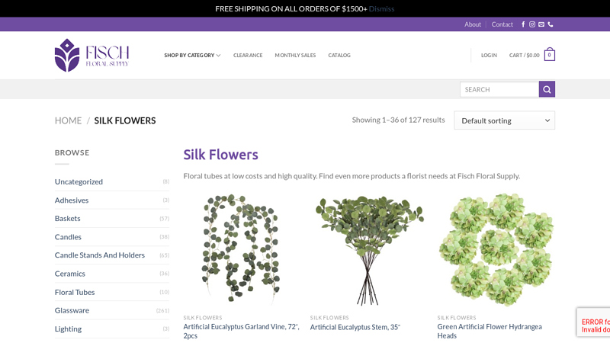Click the search magnifier button
Image resolution: width=610 pixels, height=343 pixels.
[x=547, y=89]
